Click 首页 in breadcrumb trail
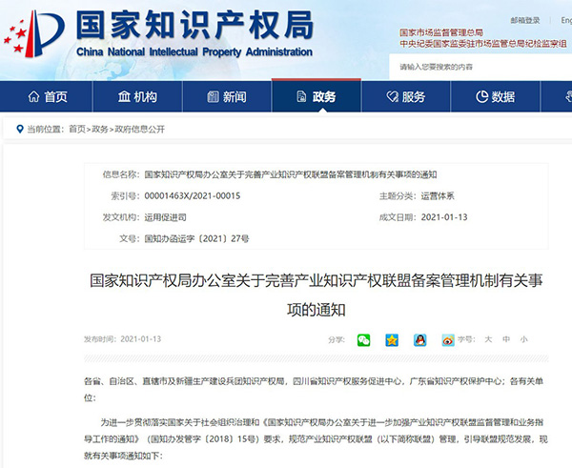Image resolution: width=572 pixels, height=468 pixels. click(77, 128)
